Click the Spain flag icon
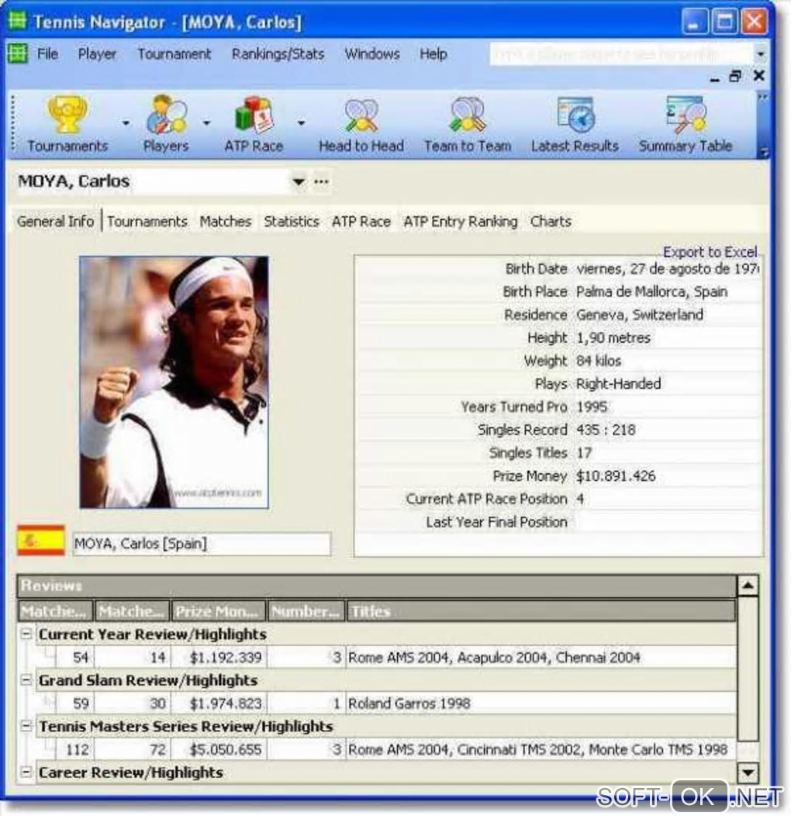This screenshot has width=791, height=816. (41, 541)
